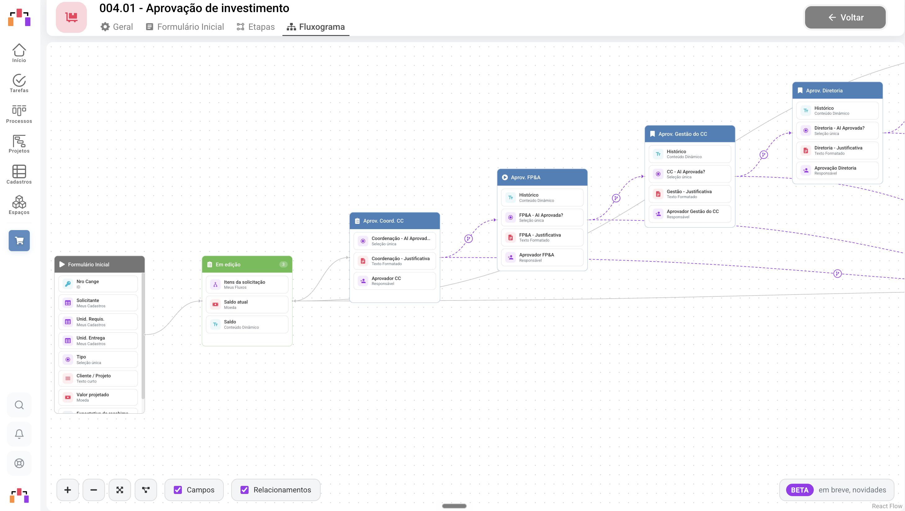Click the blue shopping cart icon
Image resolution: width=905 pixels, height=511 pixels.
19,240
